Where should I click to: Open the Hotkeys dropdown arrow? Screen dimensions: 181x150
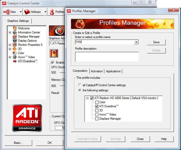pos(46,12)
